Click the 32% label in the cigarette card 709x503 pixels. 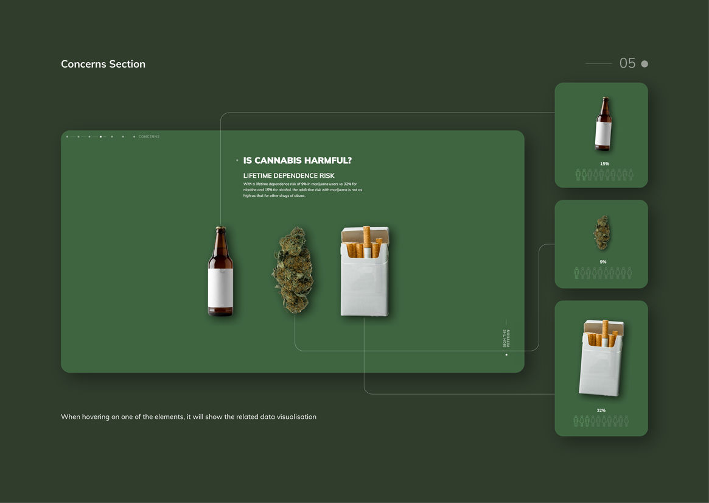(601, 410)
